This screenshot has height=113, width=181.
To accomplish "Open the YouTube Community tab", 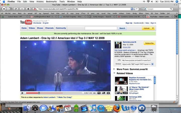I will pyautogui.click(x=61, y=28).
